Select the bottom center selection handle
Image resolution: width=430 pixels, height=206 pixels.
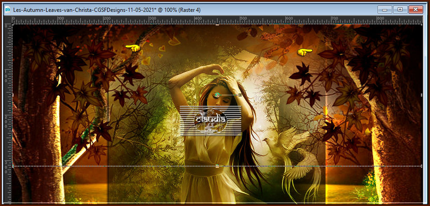217,166
